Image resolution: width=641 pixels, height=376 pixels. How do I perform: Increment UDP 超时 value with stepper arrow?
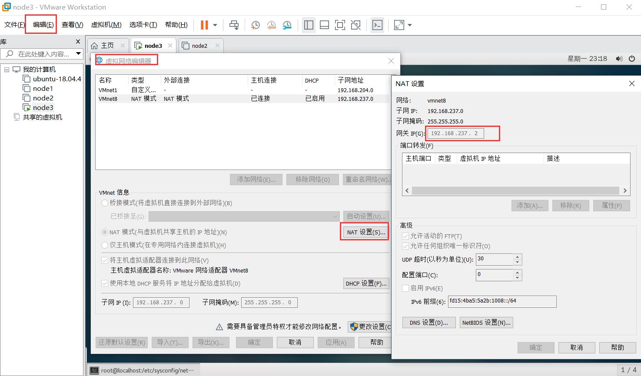coord(517,257)
